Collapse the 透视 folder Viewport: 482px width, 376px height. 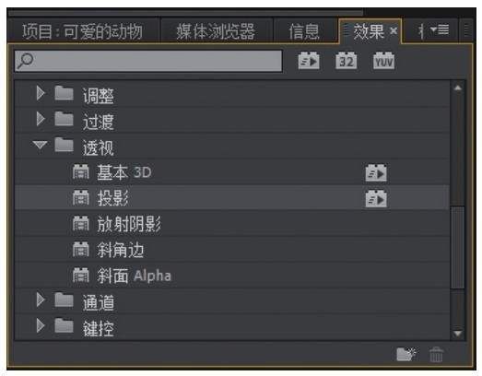41,145
